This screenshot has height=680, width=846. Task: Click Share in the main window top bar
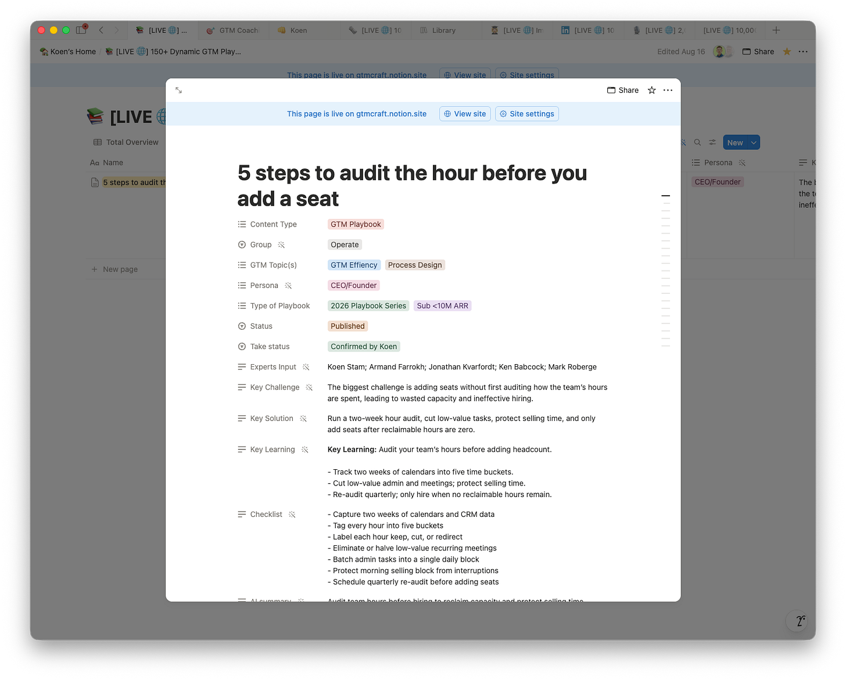758,52
